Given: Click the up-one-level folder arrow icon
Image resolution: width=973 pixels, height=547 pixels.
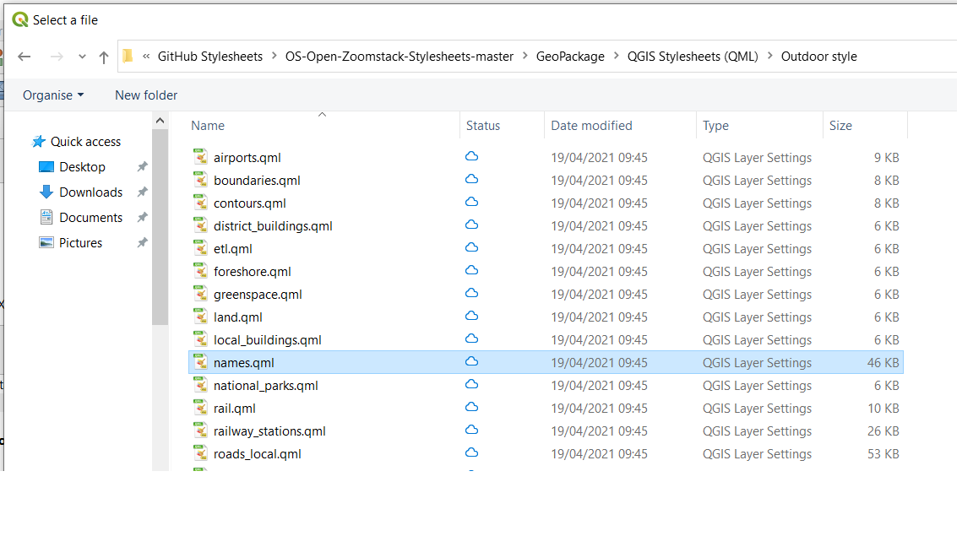Looking at the screenshot, I should (103, 56).
